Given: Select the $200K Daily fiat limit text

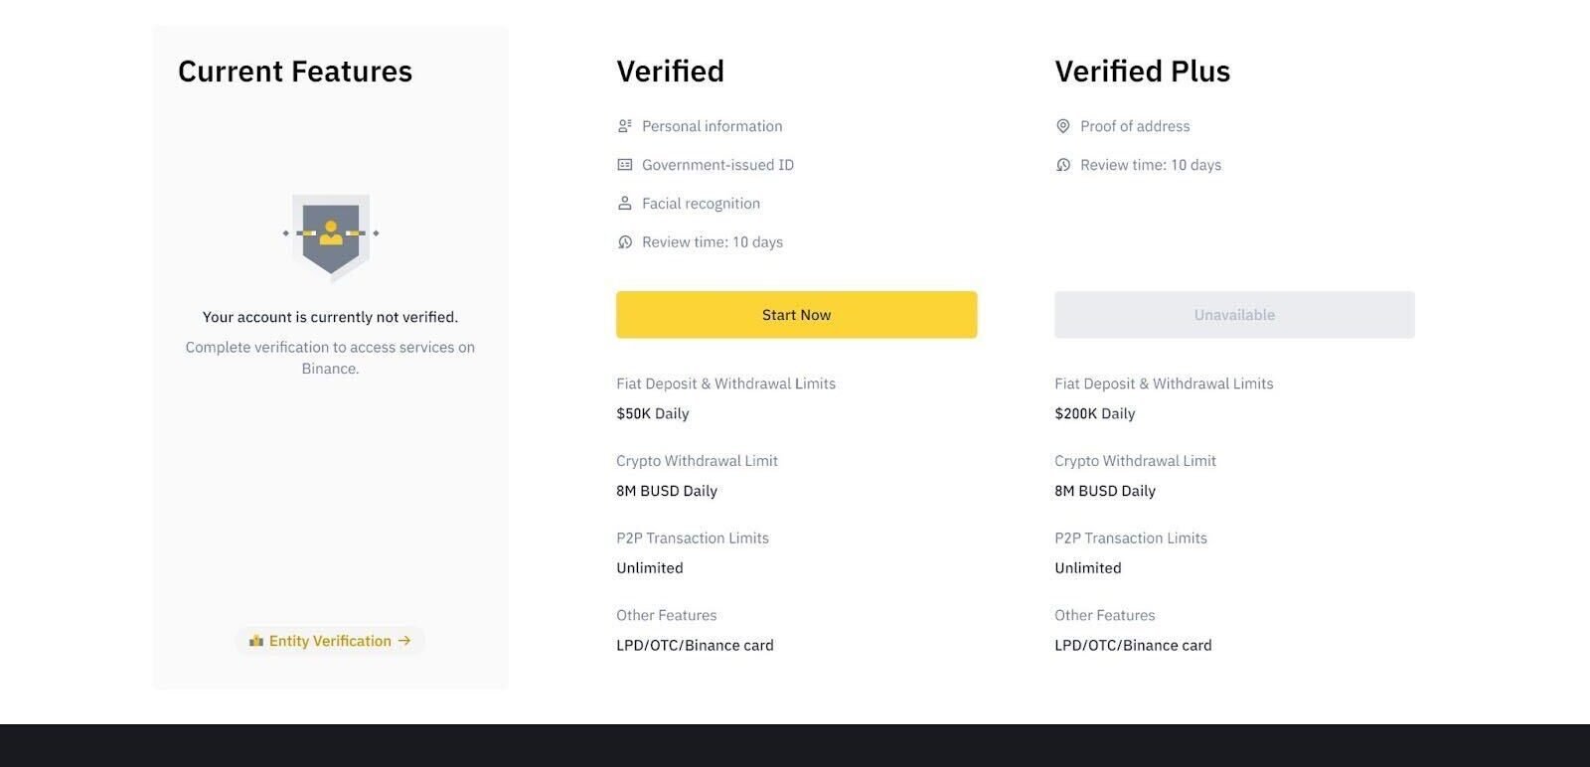Looking at the screenshot, I should tap(1095, 413).
